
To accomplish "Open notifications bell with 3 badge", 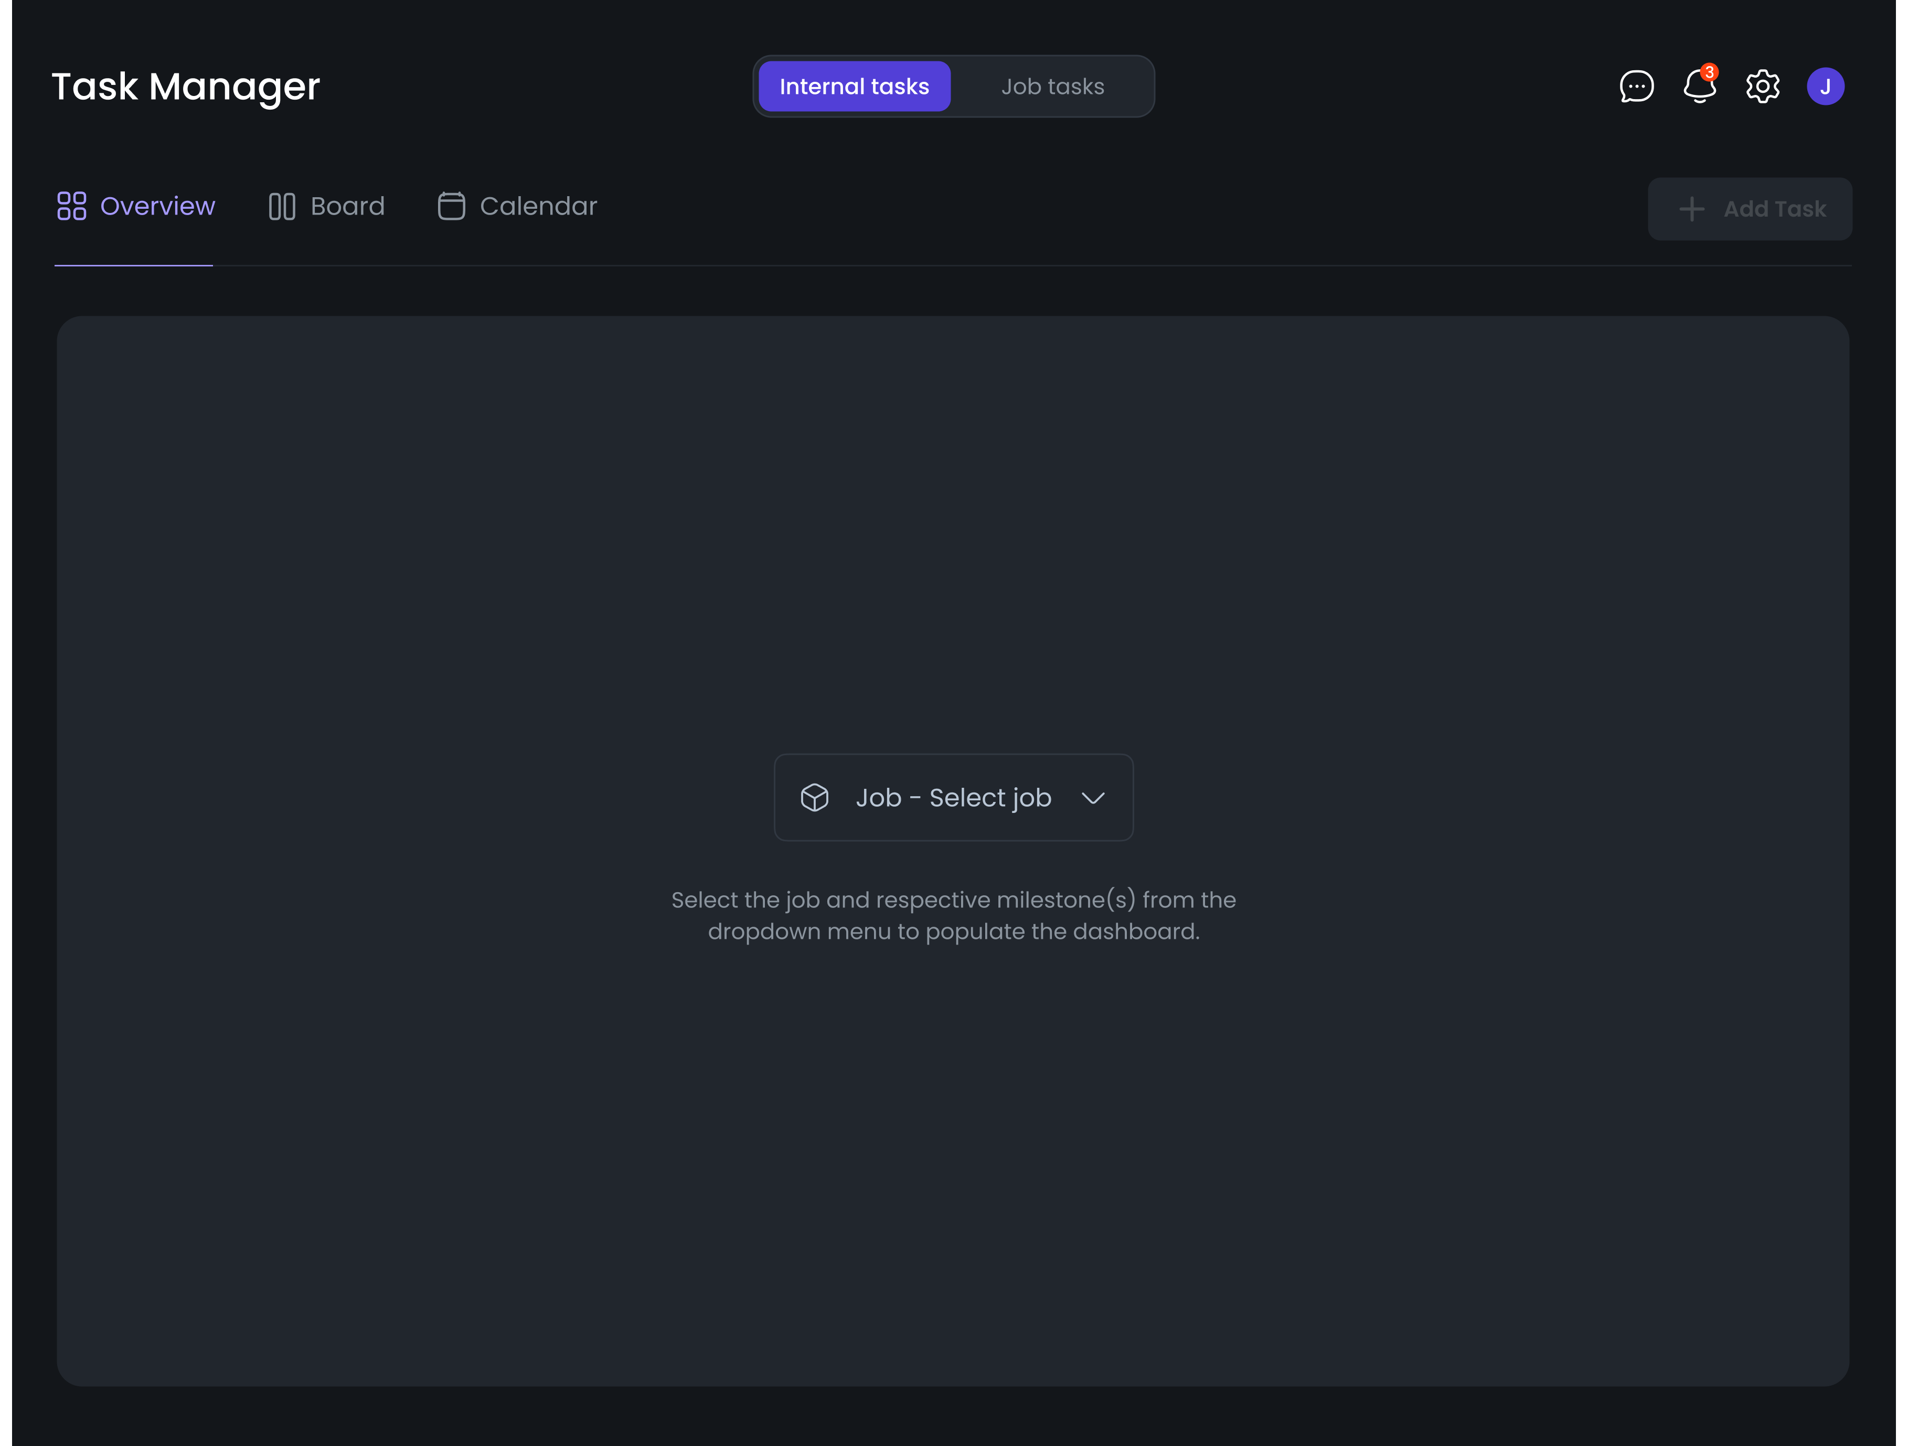I will 1699,84.
